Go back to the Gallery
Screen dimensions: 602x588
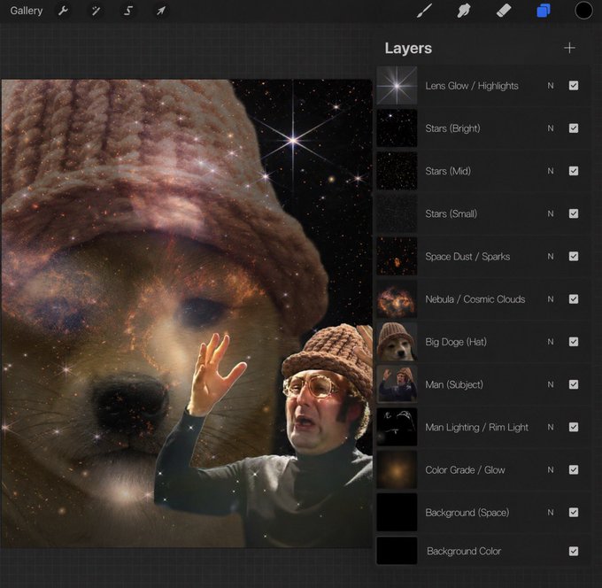[27, 11]
